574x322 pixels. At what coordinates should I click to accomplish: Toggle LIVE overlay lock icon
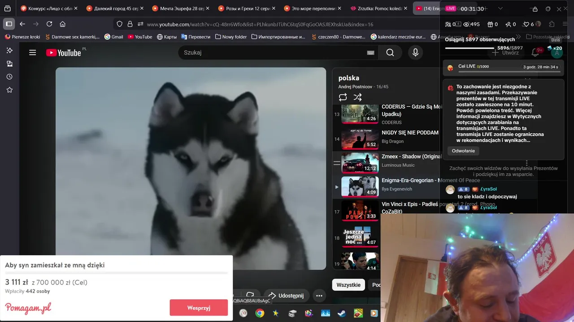[535, 9]
